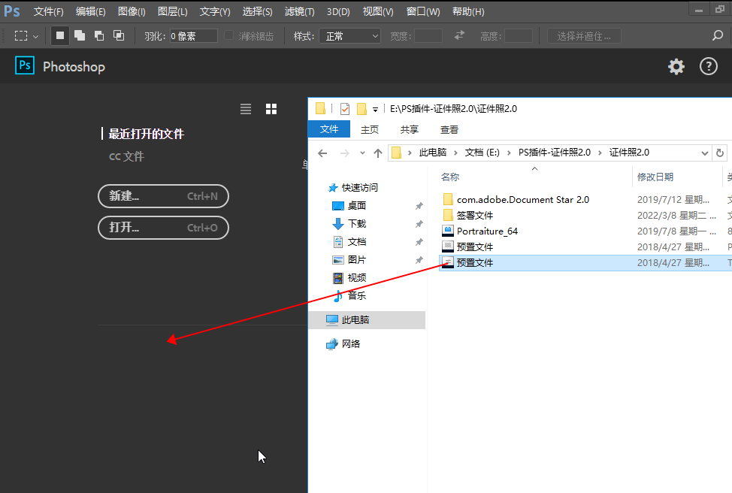Open the 3D(D) menu

pyautogui.click(x=338, y=12)
